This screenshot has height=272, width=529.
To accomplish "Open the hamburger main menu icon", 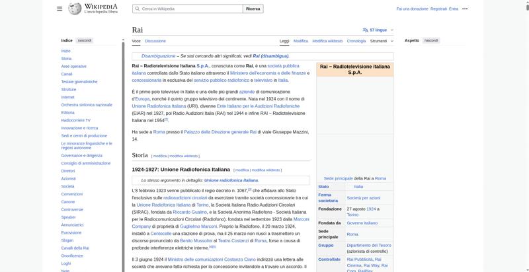I will [60, 9].
